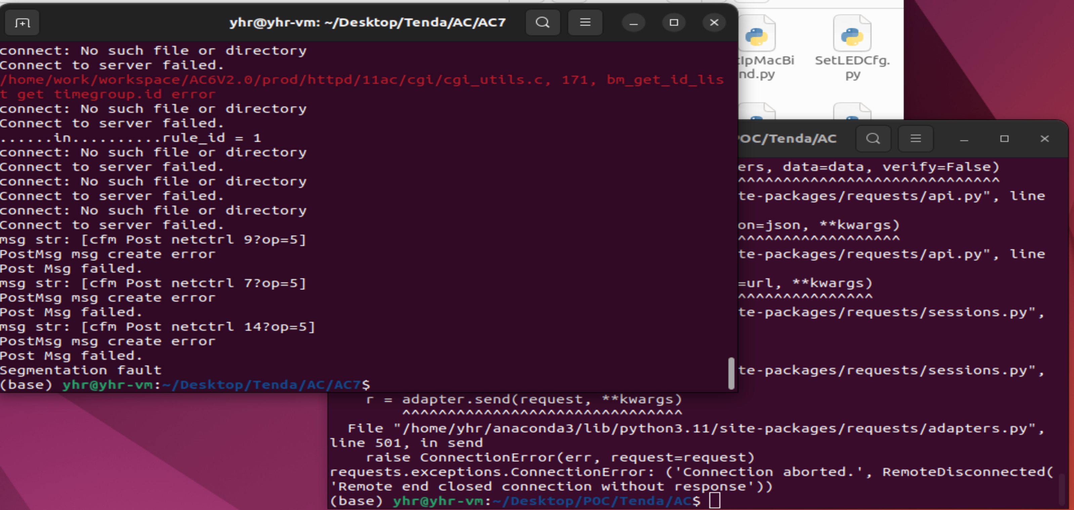
Task: Open the AC7 terminal hamburger menu
Action: click(x=585, y=22)
